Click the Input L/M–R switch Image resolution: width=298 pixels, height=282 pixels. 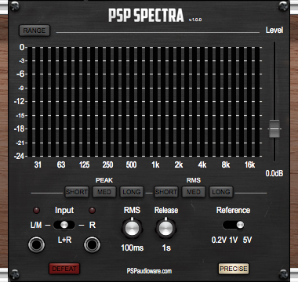pos(64,225)
